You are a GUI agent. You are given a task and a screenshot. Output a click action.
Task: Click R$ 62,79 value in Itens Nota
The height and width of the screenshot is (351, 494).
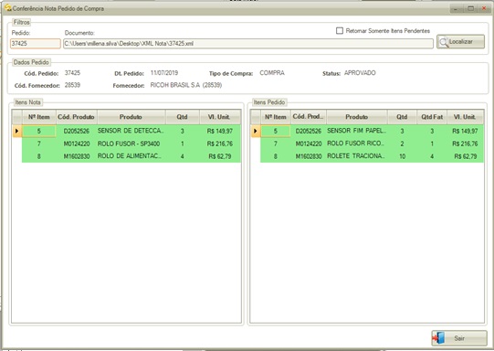pyautogui.click(x=221, y=156)
